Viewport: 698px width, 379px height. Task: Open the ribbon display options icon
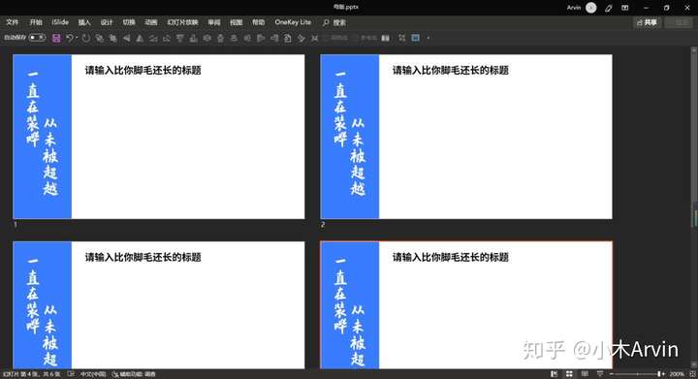coord(625,8)
